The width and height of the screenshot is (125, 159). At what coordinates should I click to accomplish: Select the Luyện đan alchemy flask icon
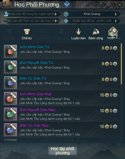79,31
